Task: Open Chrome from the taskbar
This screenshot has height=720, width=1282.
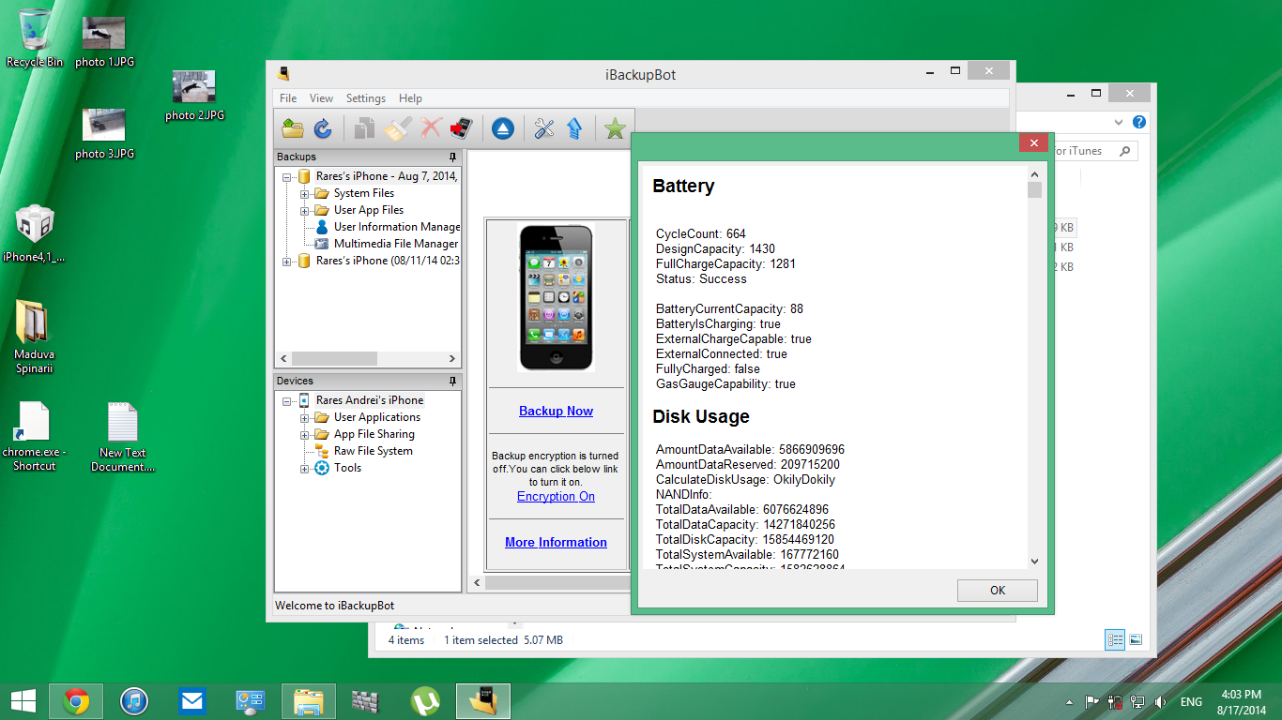Action: pyautogui.click(x=76, y=700)
